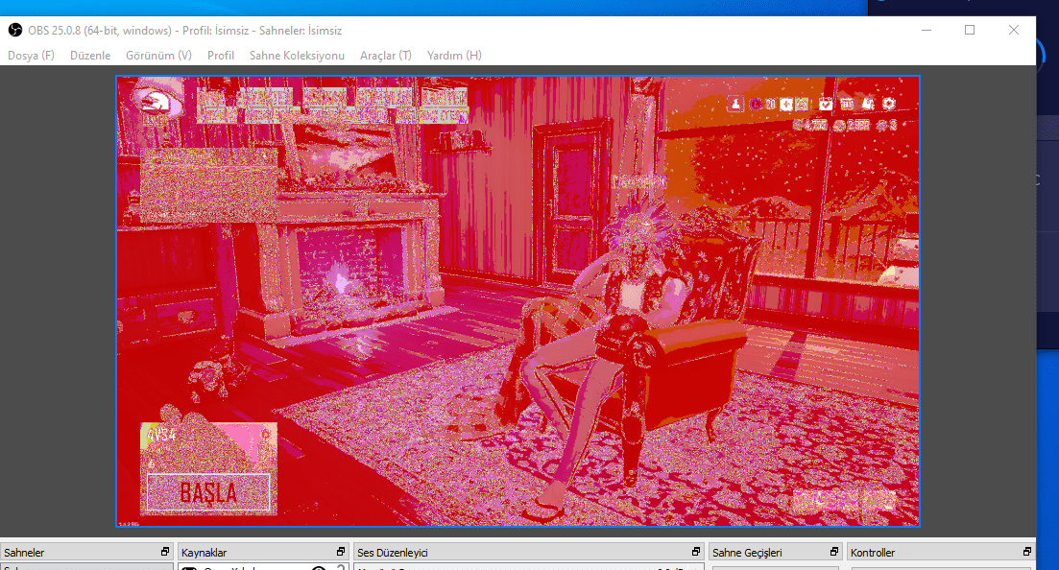The height and width of the screenshot is (570, 1059).
Task: Open the Sahne Koleksiyonu menu
Action: 298,56
